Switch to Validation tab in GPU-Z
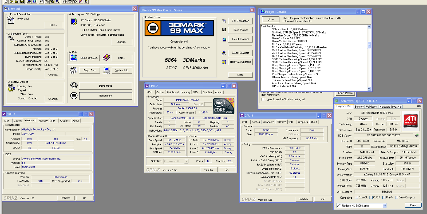The height and width of the screenshot is (214, 427). tap(371, 107)
